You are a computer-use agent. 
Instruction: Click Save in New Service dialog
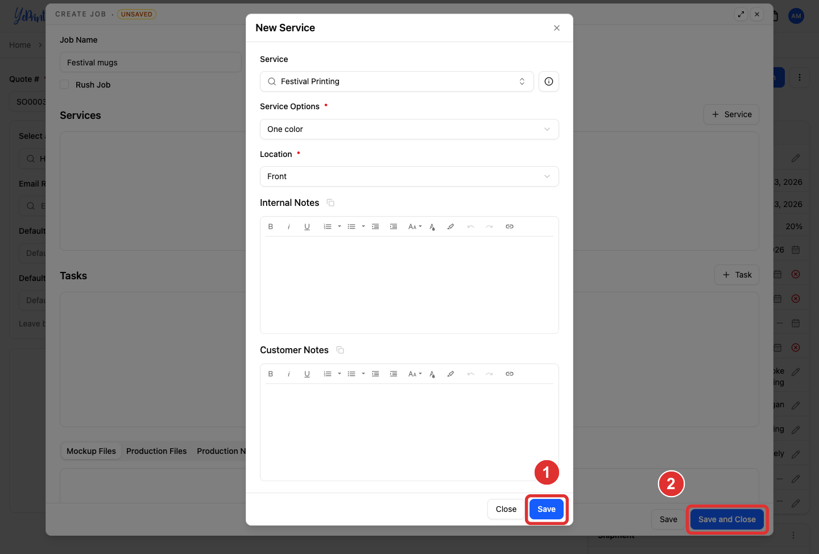(x=547, y=509)
